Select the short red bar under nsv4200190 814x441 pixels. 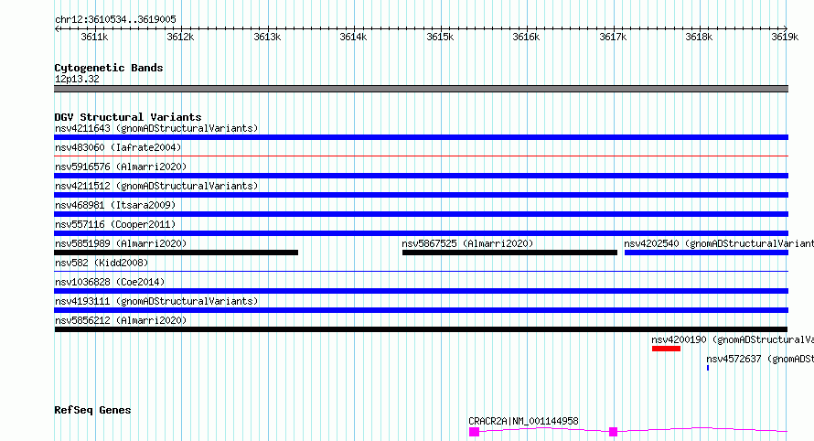pos(666,349)
